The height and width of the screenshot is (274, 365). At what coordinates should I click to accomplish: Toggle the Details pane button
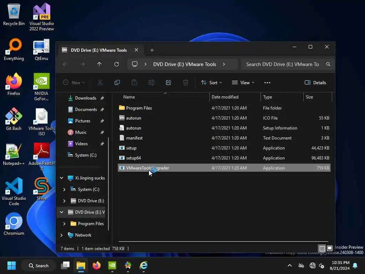(x=315, y=82)
